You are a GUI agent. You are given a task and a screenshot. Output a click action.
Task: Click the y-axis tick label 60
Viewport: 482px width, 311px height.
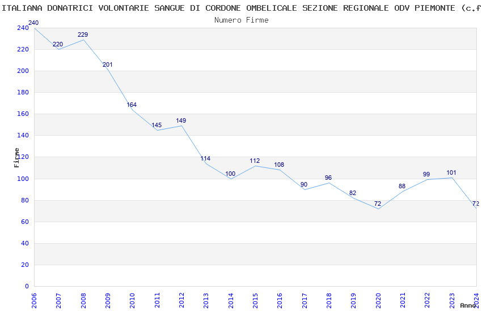coord(25,222)
